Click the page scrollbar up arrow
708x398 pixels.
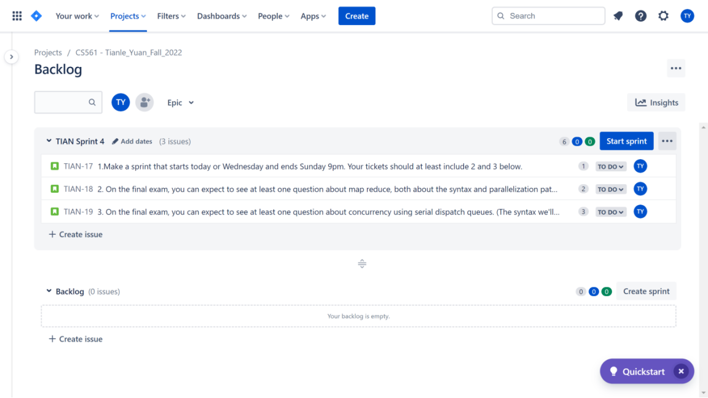click(x=704, y=128)
